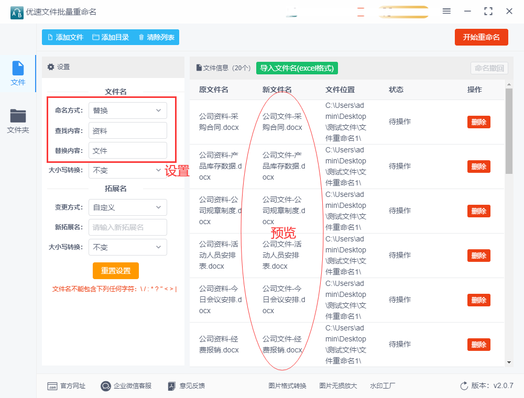Click the 新文件名 column header
The image size is (524, 398).
tap(277, 90)
